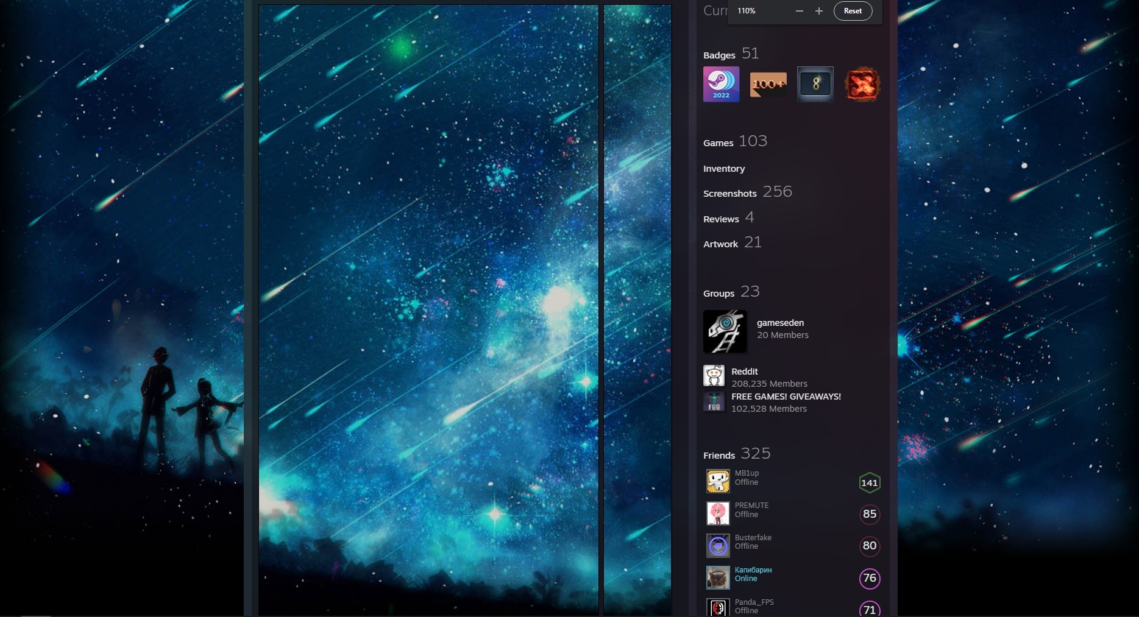This screenshot has width=1139, height=617.
Task: Click Panda_FPS's friend avatar
Action: (717, 608)
